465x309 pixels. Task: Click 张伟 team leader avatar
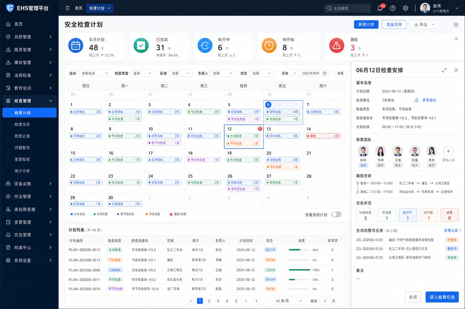click(363, 151)
